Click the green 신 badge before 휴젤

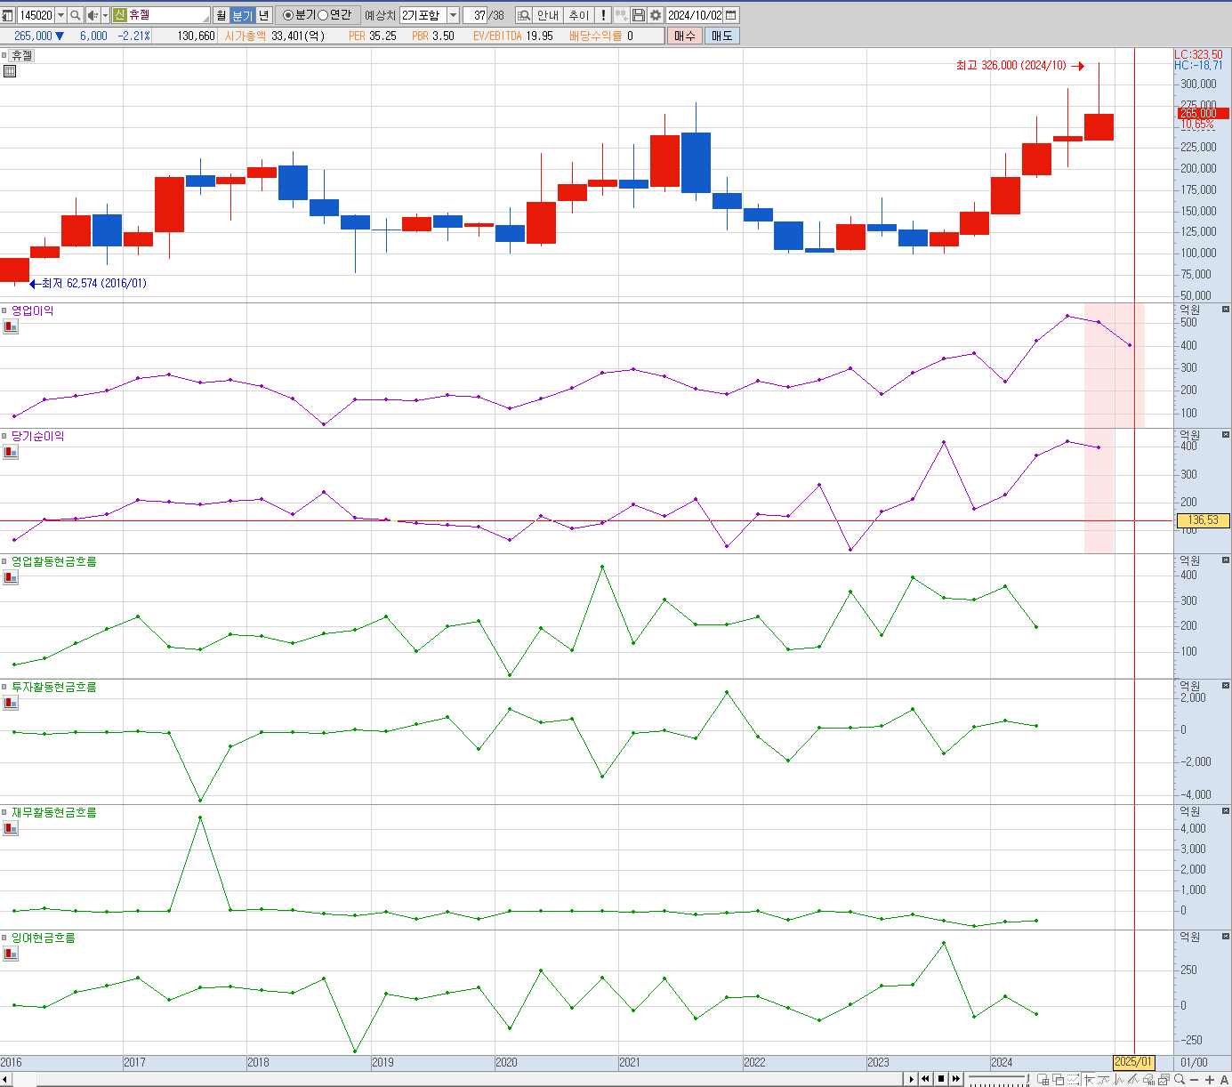coord(120,15)
